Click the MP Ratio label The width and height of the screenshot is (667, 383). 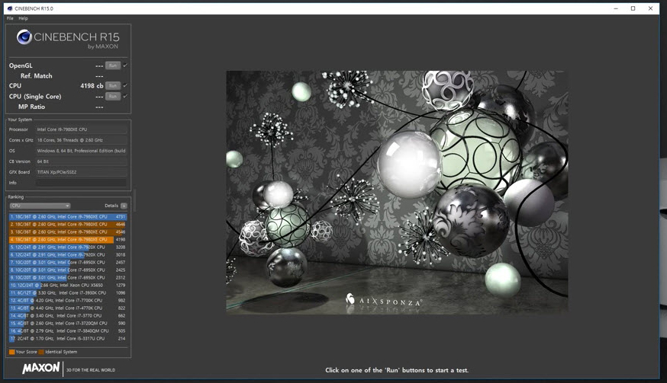coord(31,107)
